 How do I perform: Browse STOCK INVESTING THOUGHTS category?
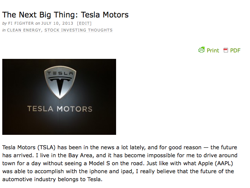click(x=79, y=30)
